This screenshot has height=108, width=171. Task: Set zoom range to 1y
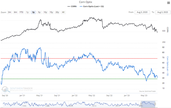point(27,12)
